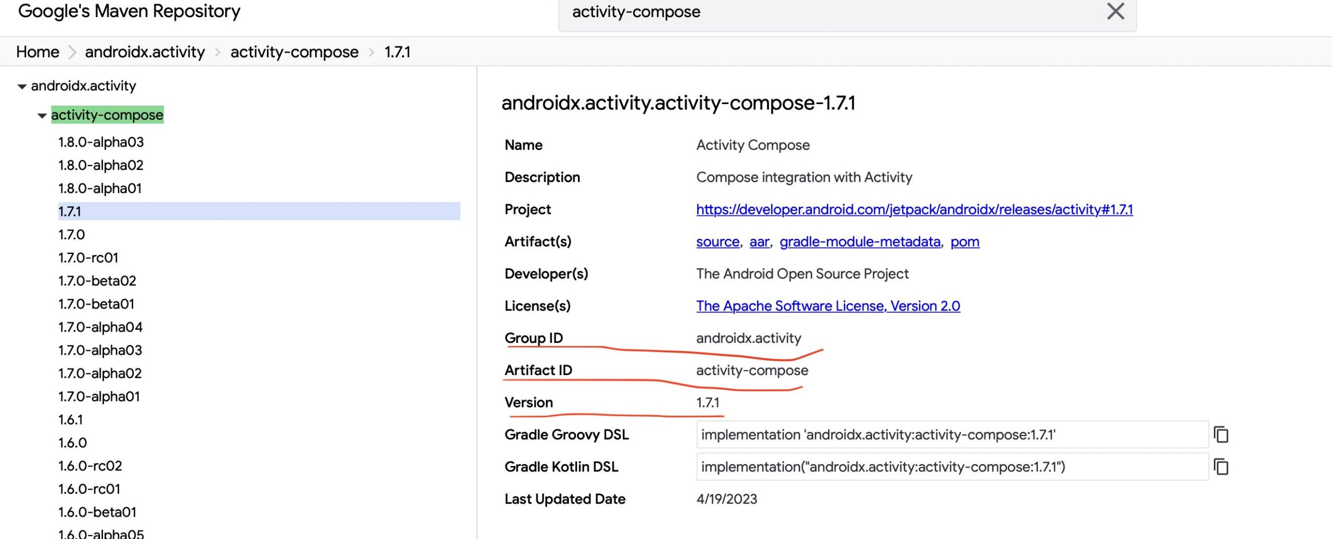Clear the activity-compose search text
Viewport: 1332px width, 539px height.
pyautogui.click(x=1115, y=11)
